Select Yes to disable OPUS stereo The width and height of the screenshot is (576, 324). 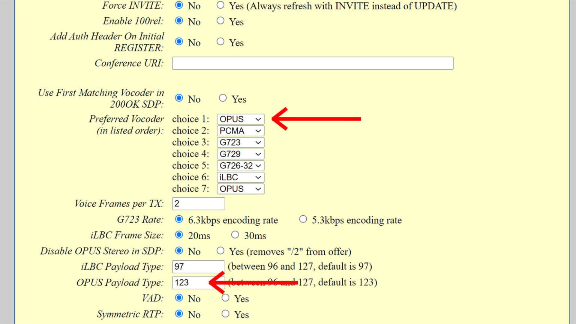(220, 251)
